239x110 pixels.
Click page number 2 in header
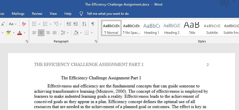click(x=208, y=65)
